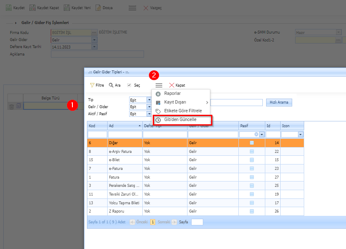Click Kaydet Kapat toolbar button
This screenshot has width=346, height=249.
(44, 8)
